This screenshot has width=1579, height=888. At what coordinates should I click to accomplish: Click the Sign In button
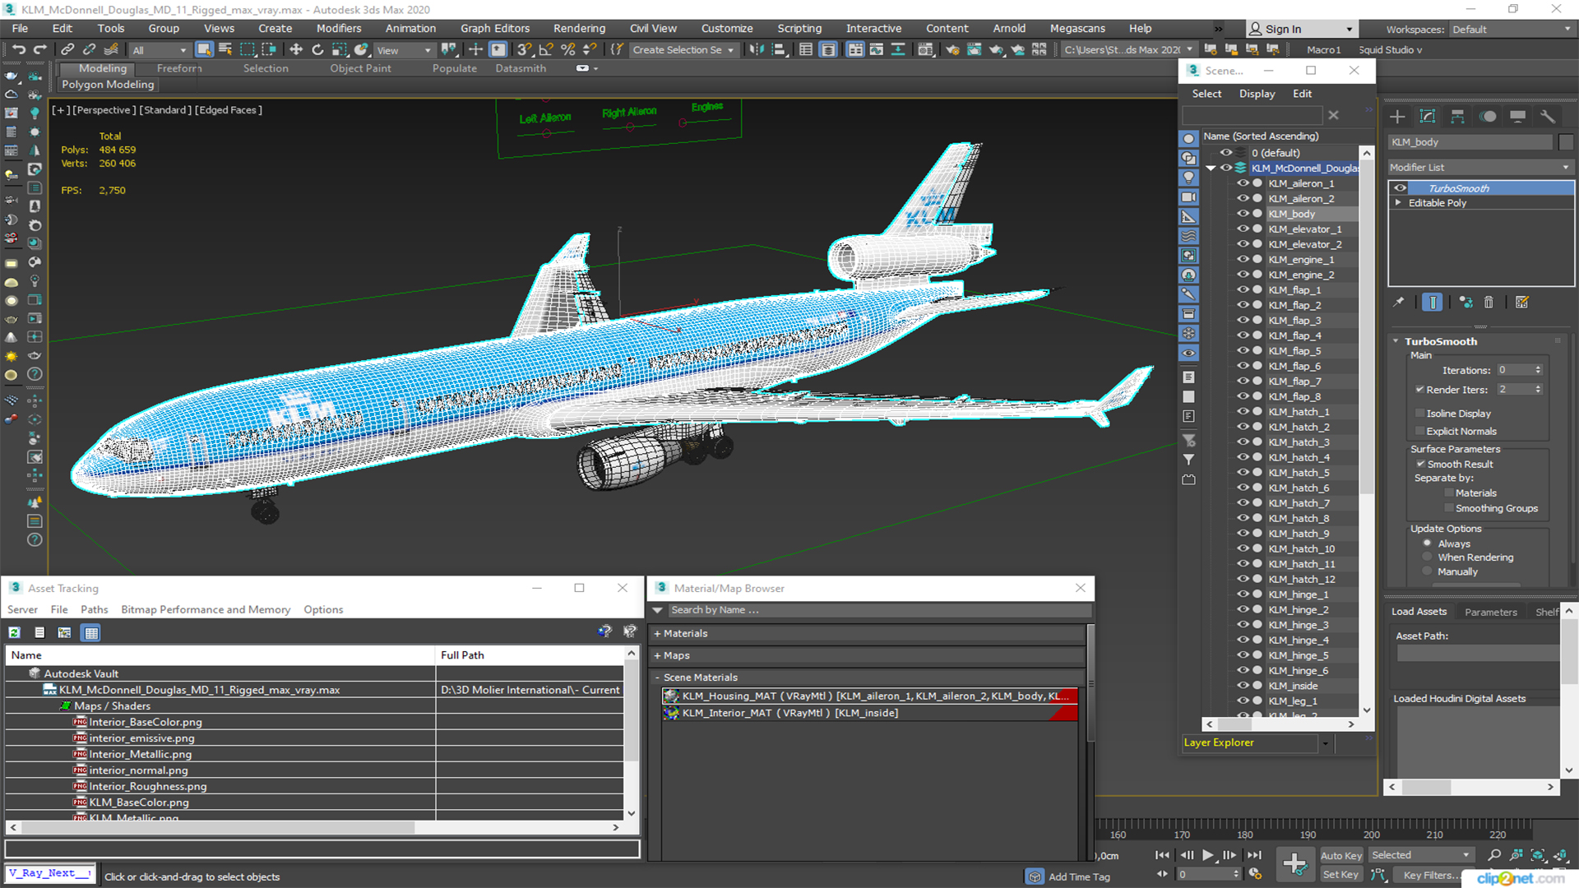tap(1302, 29)
